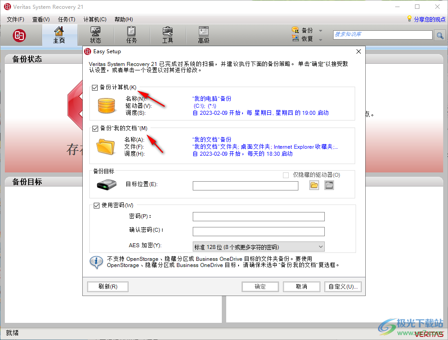This screenshot has width=448, height=340.
Task: Enable the 仅隐藏的驱动器(O) checkbox
Action: 285,175
